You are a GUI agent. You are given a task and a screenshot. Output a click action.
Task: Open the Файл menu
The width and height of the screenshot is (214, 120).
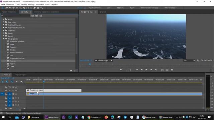(x=3, y=5)
